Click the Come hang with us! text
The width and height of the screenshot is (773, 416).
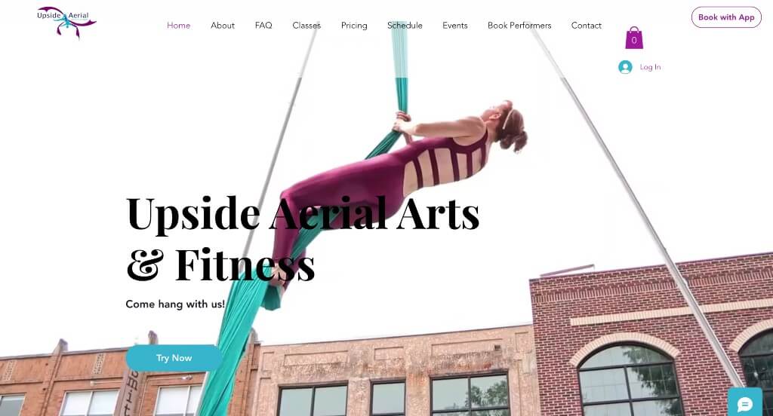pyautogui.click(x=175, y=304)
